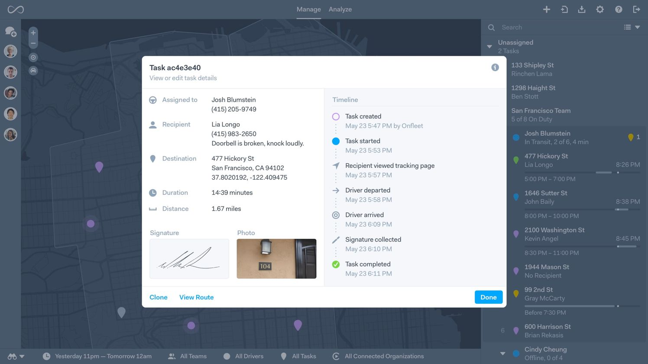This screenshot has height=364, width=648.
Task: Click View Route for the task
Action: point(196,297)
